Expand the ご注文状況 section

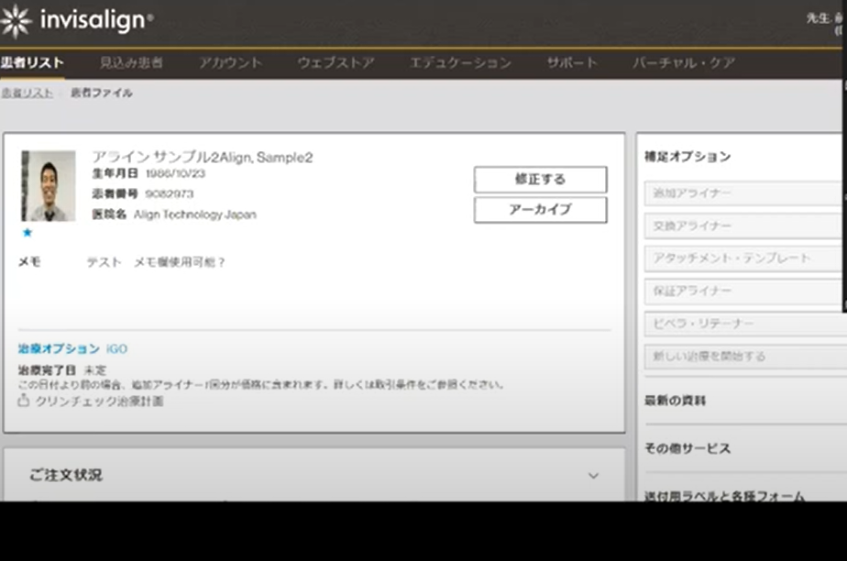click(x=592, y=475)
